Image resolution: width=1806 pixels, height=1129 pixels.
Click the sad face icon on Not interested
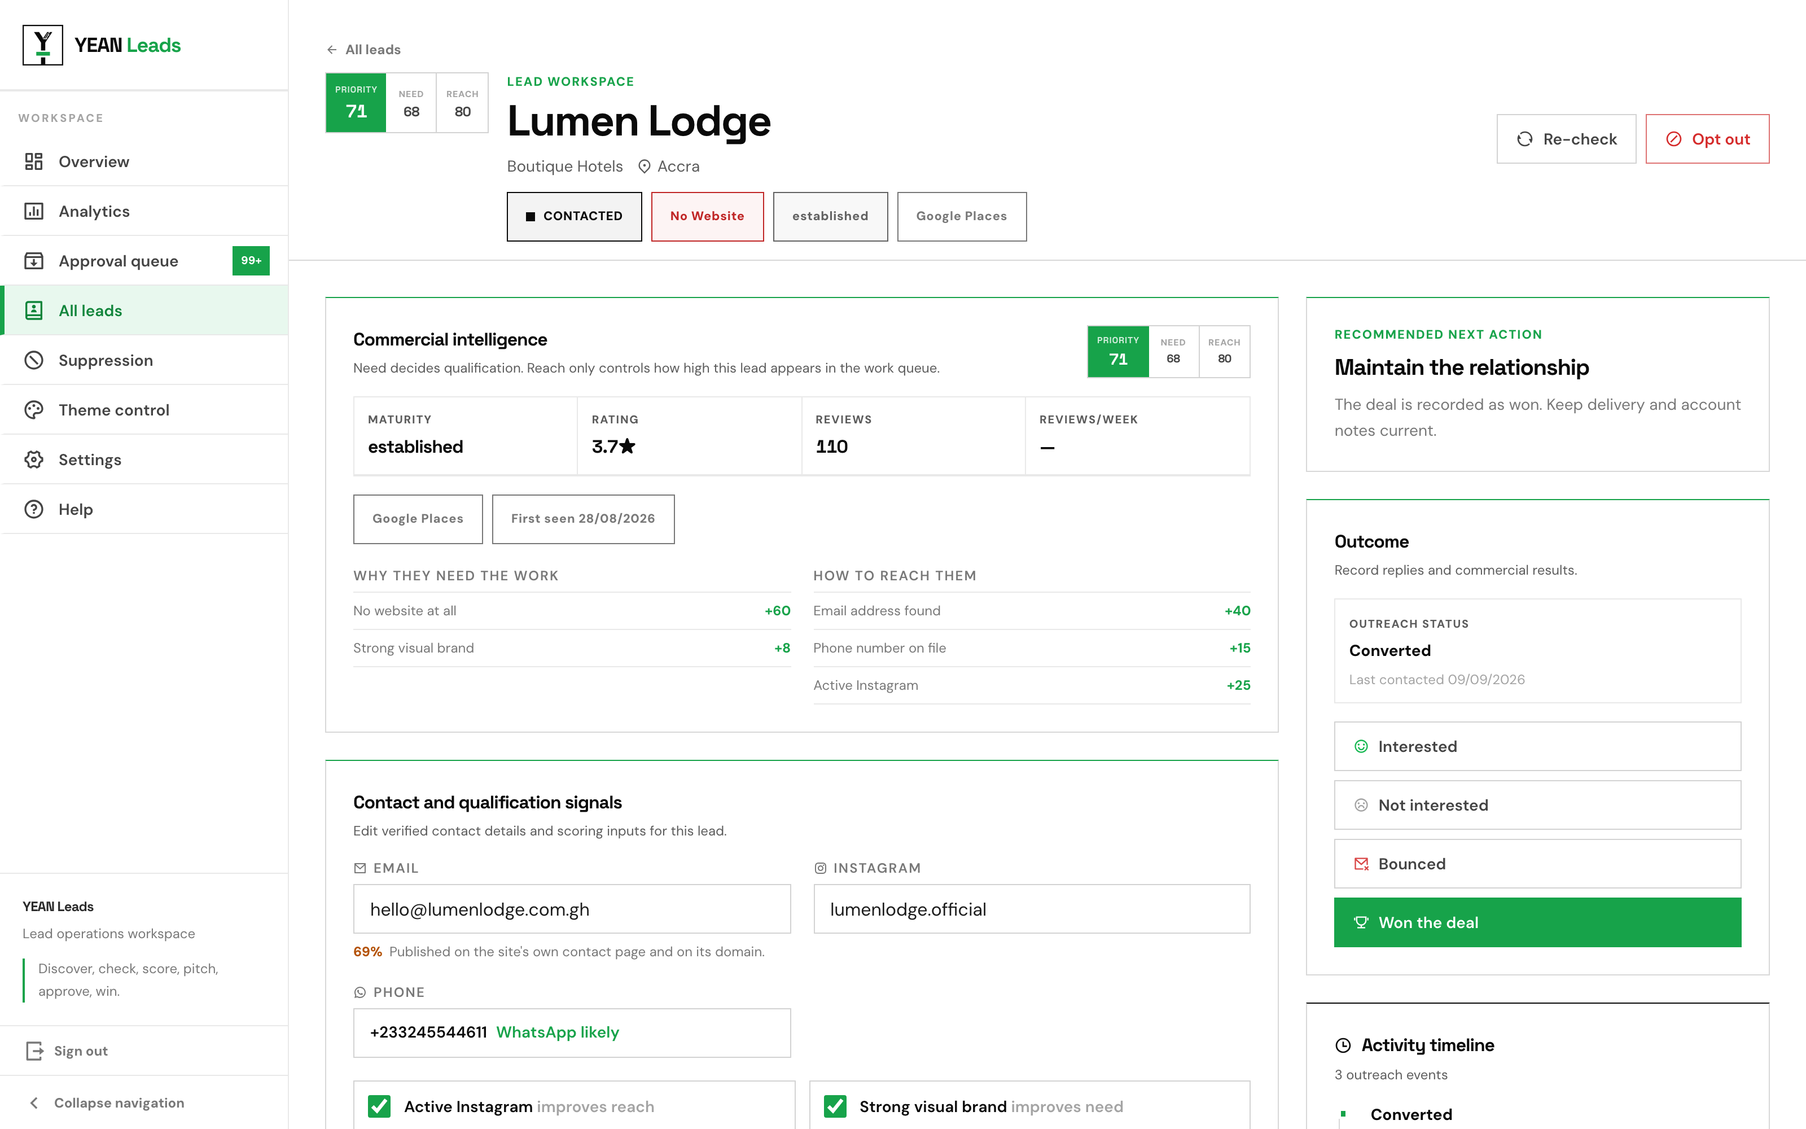click(x=1361, y=805)
